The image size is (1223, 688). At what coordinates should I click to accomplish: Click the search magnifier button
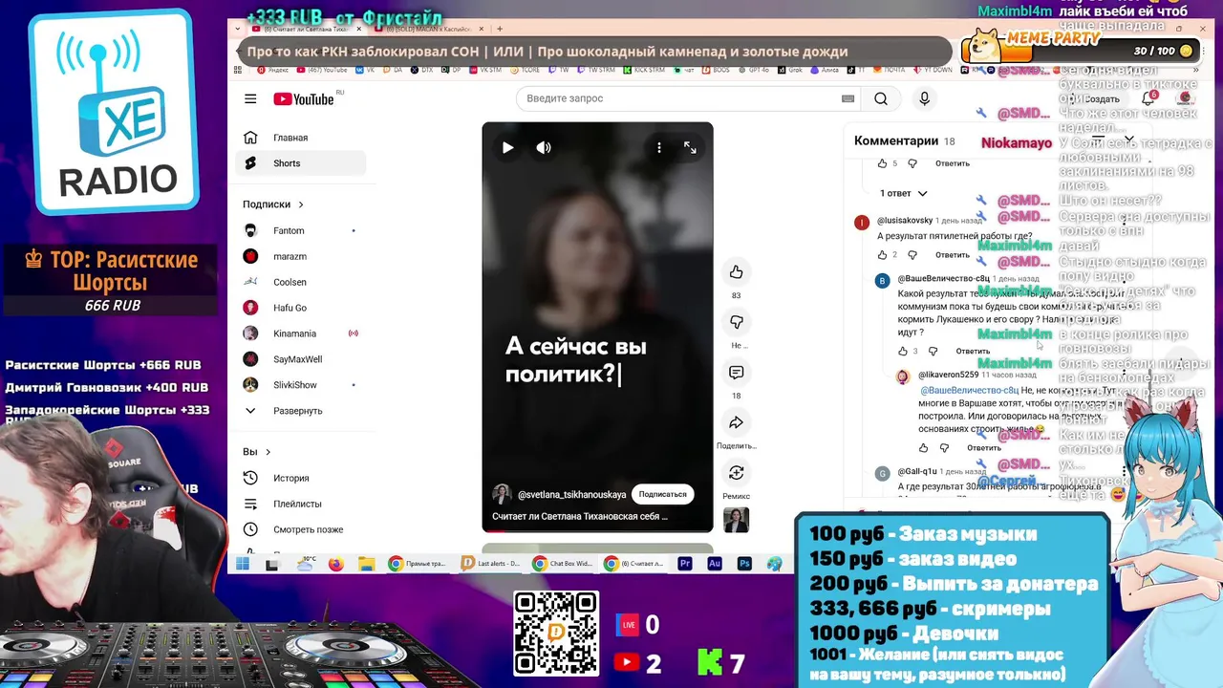click(881, 98)
